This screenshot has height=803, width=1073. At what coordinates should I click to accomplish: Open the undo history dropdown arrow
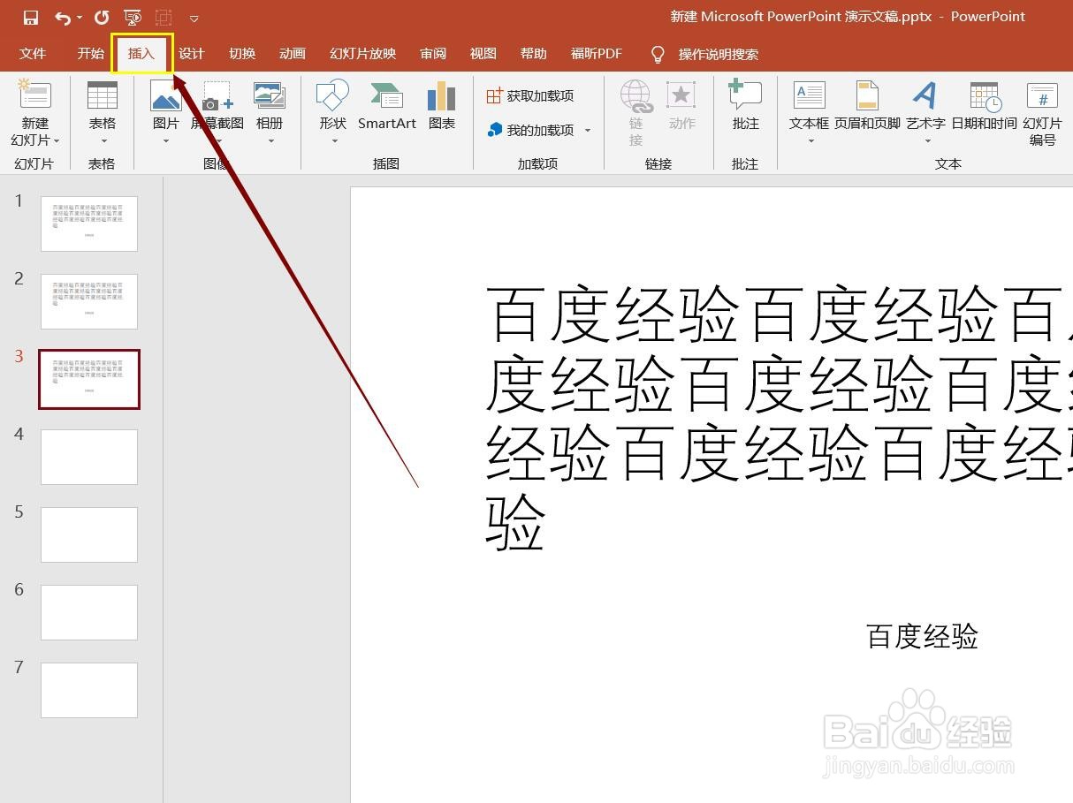click(x=79, y=18)
